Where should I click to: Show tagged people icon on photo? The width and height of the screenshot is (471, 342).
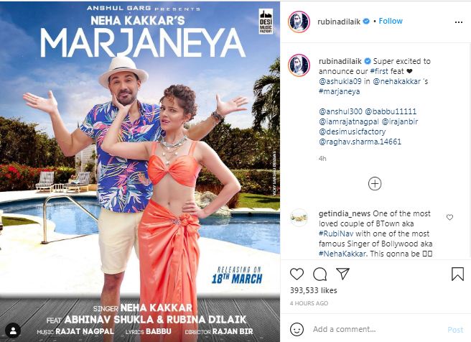13,331
